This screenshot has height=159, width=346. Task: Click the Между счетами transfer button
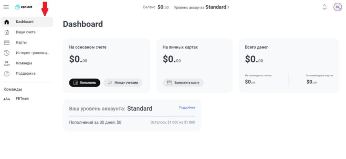coord(123,83)
